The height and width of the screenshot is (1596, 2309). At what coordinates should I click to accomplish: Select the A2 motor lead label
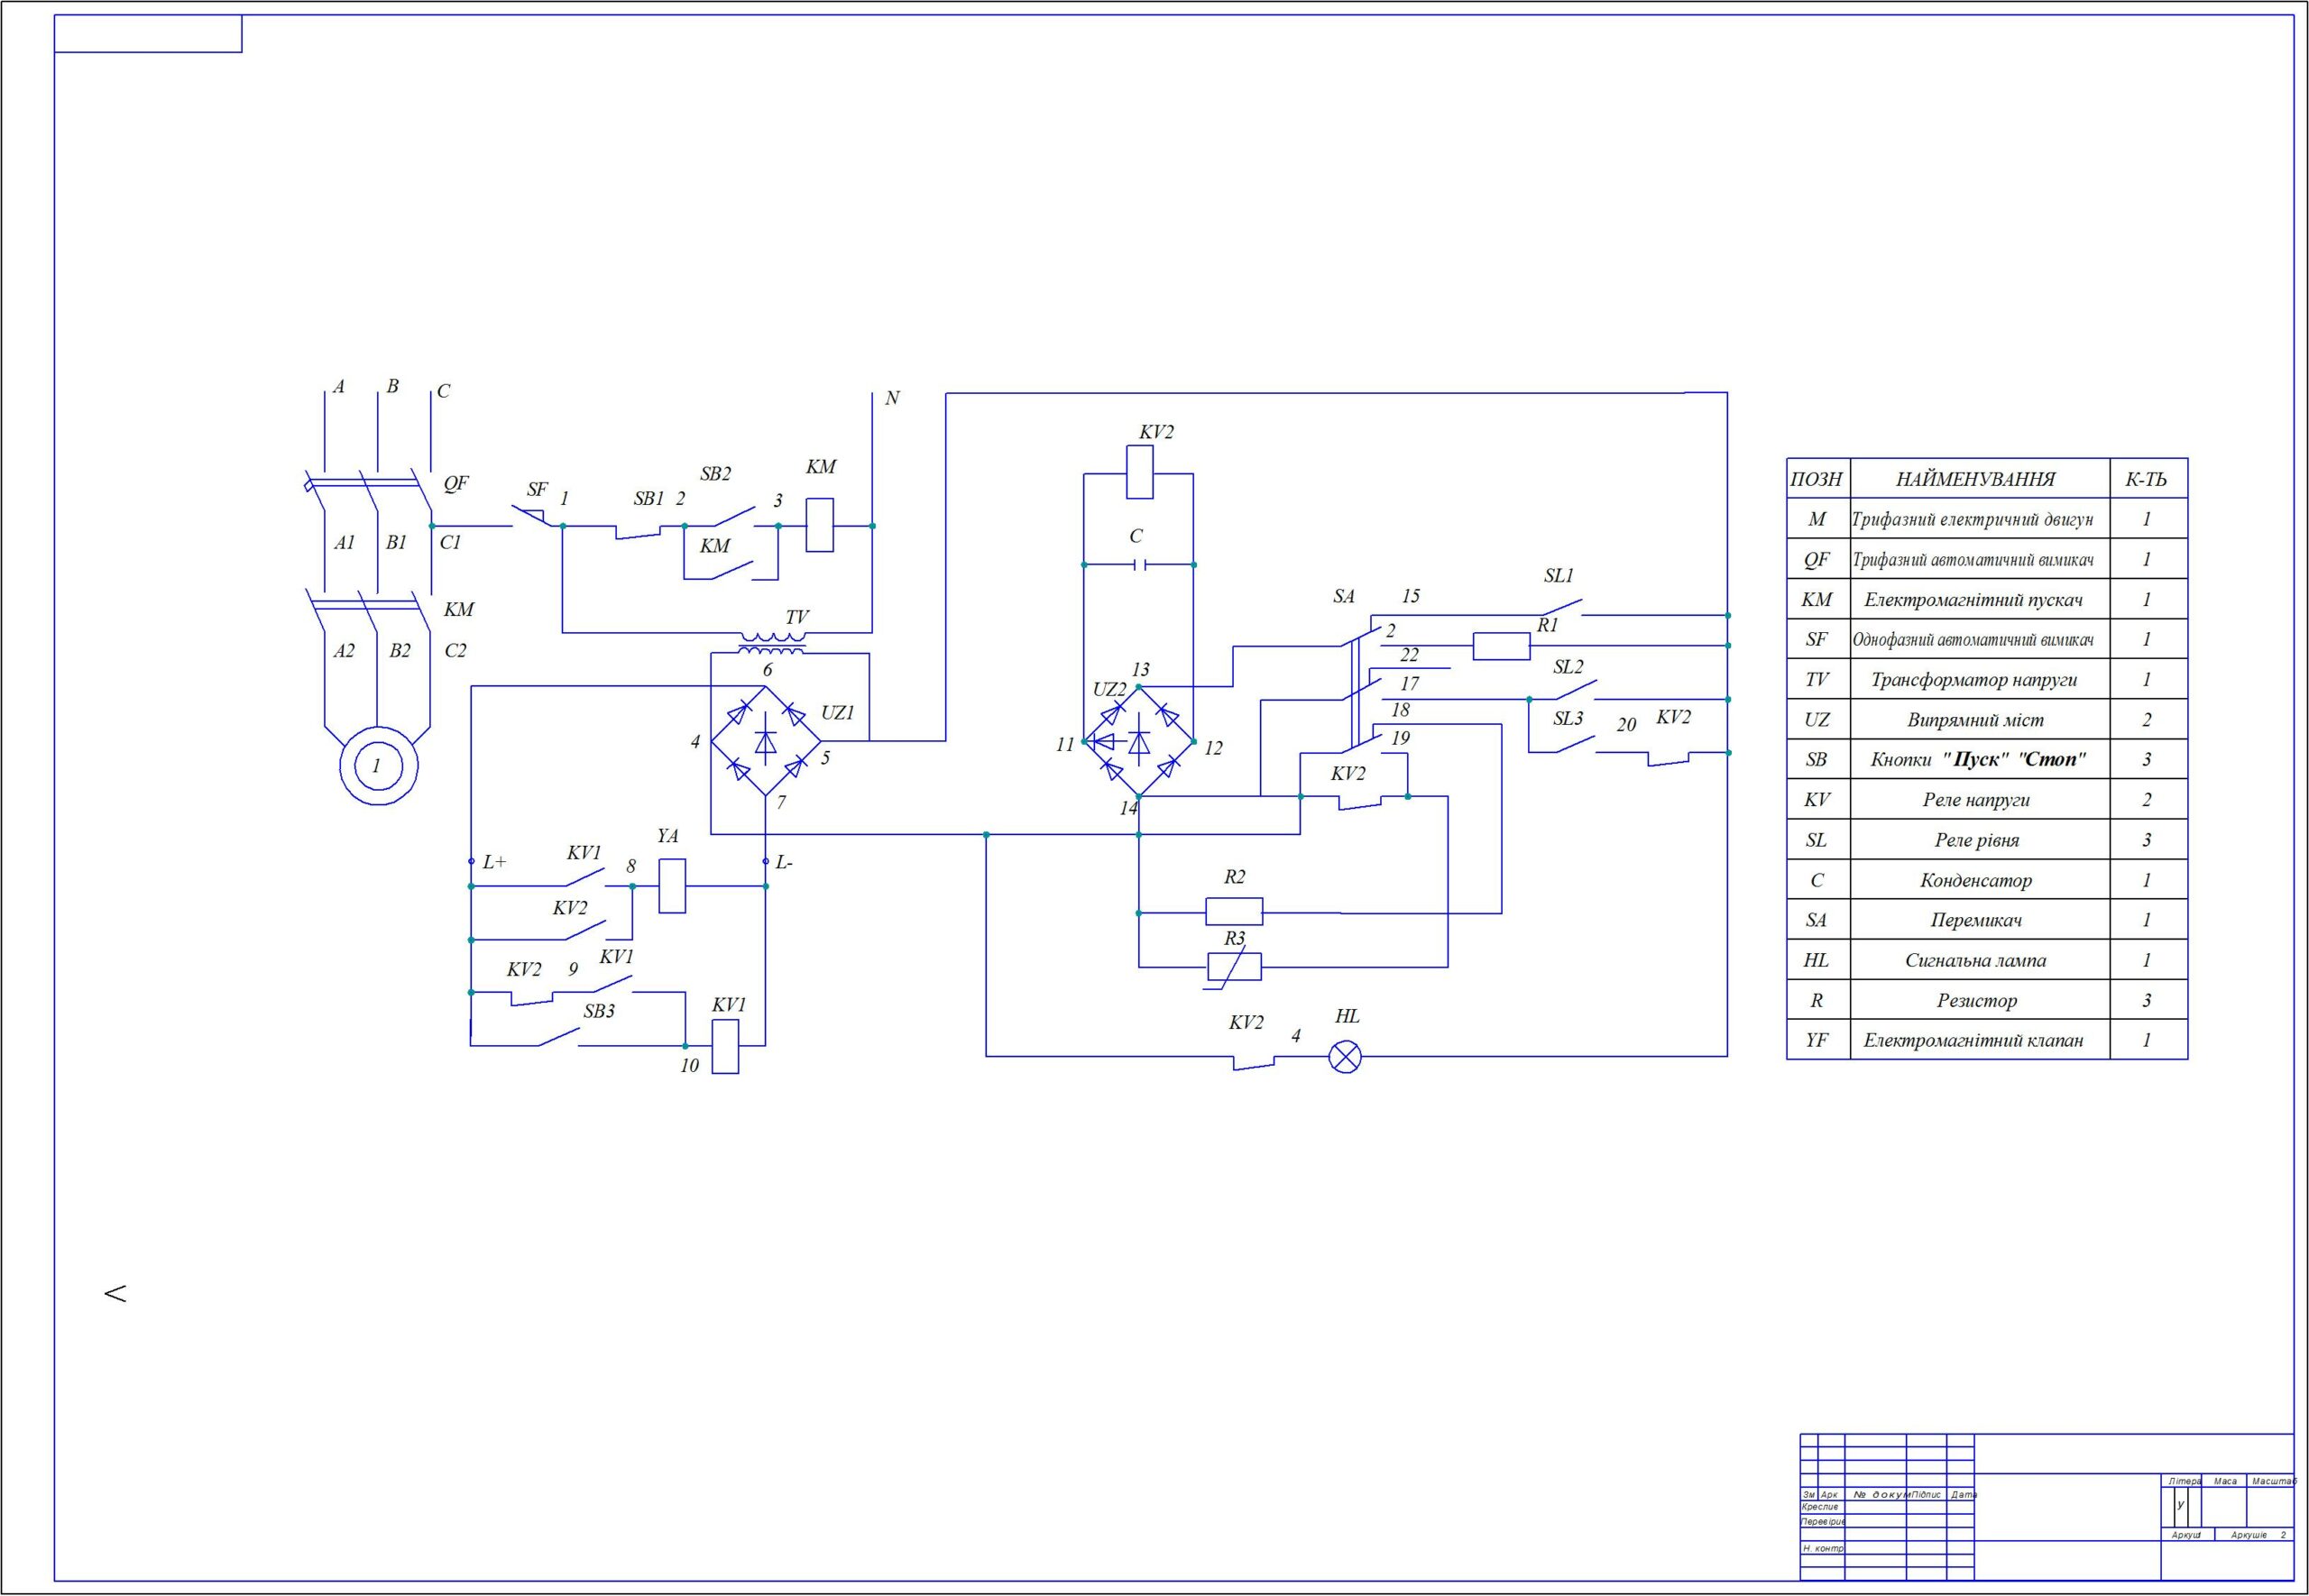pos(344,651)
